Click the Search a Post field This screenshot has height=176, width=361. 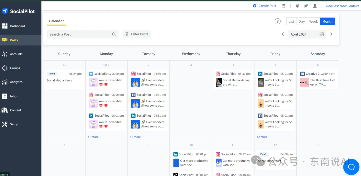coord(83,34)
